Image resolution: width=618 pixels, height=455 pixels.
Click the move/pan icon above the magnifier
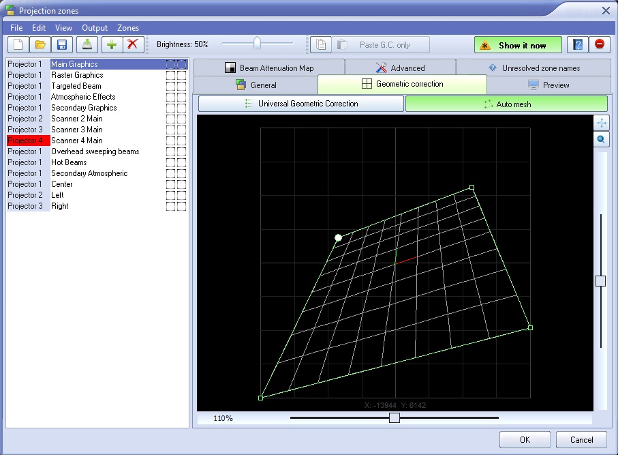point(601,123)
